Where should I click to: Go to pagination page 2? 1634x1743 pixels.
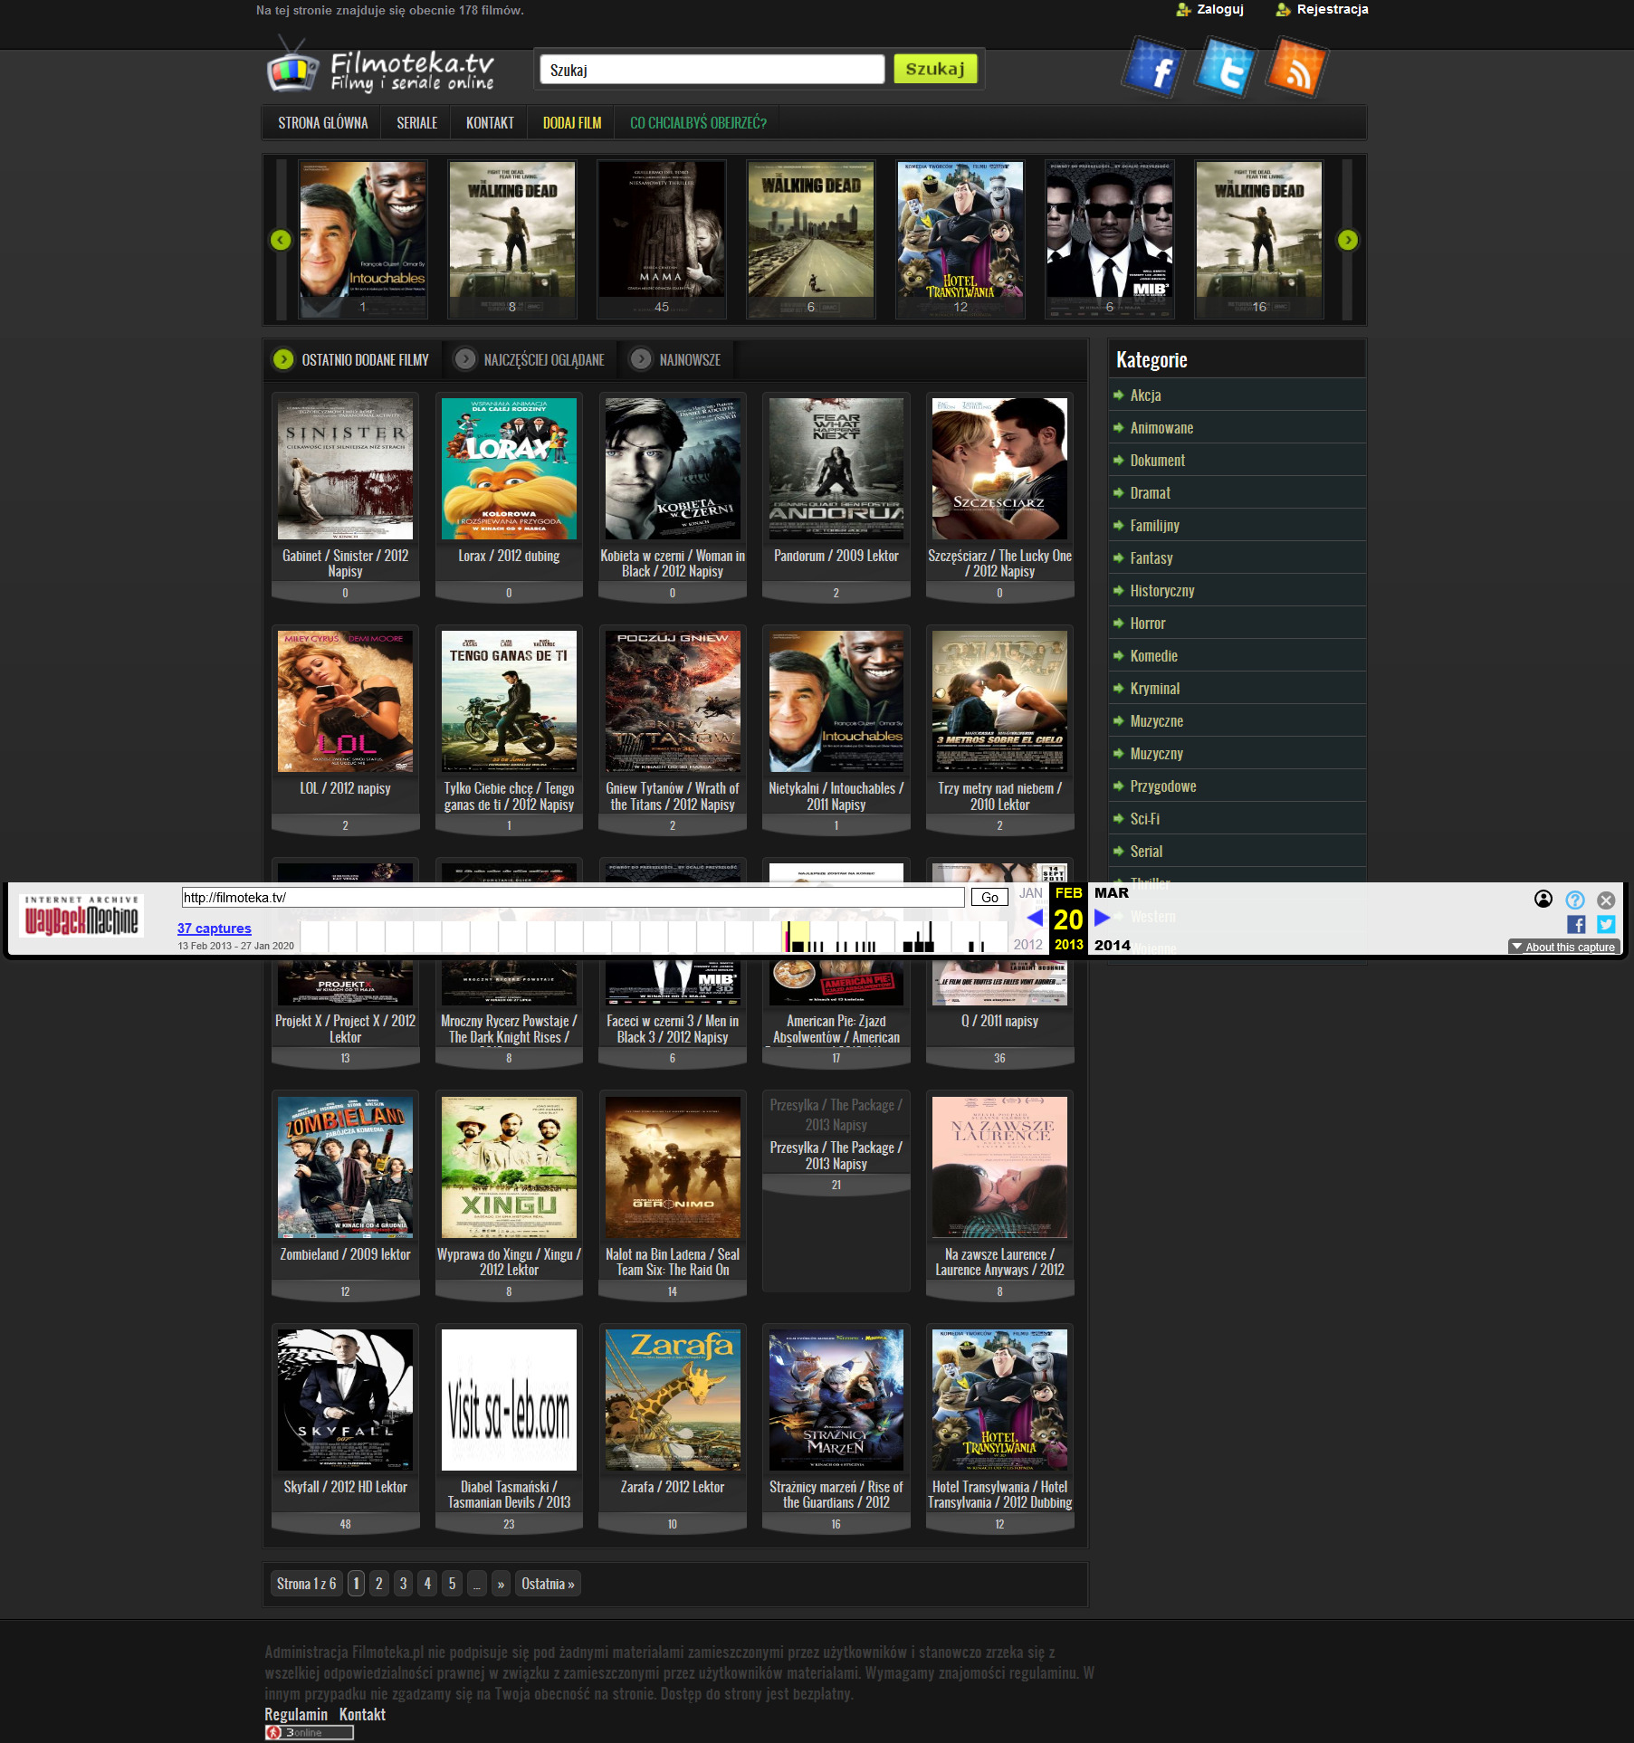[x=379, y=1584]
